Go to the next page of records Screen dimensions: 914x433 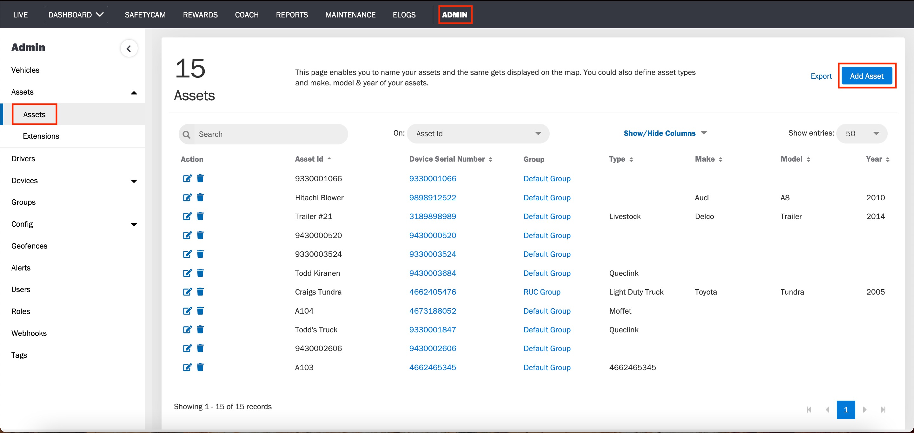[865, 410]
